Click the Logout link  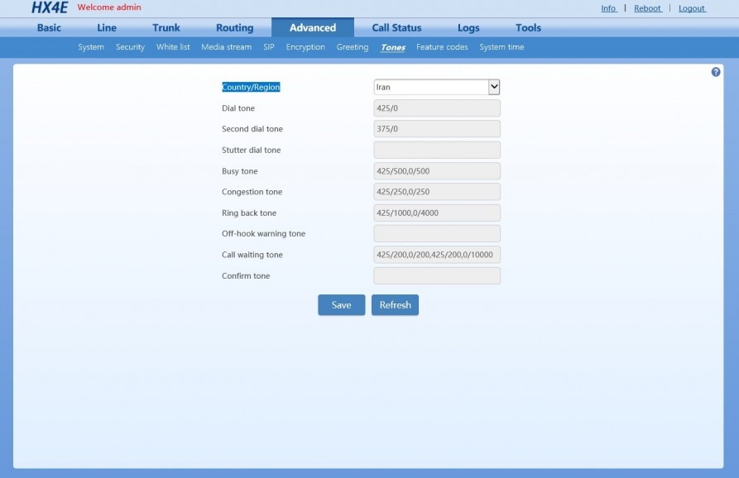tap(692, 8)
